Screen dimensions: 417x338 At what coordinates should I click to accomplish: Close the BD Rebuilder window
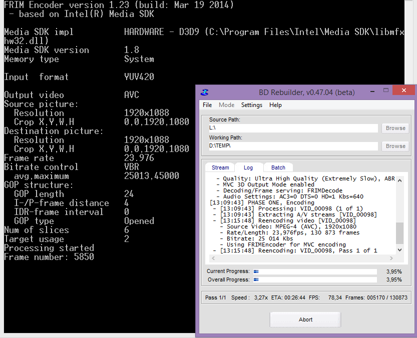point(403,90)
